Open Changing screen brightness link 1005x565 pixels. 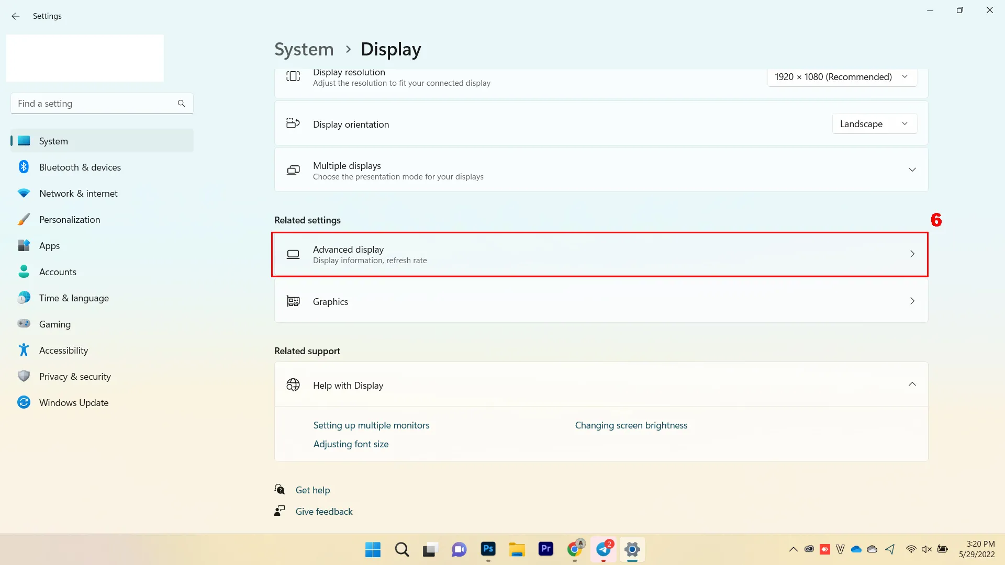pyautogui.click(x=631, y=425)
